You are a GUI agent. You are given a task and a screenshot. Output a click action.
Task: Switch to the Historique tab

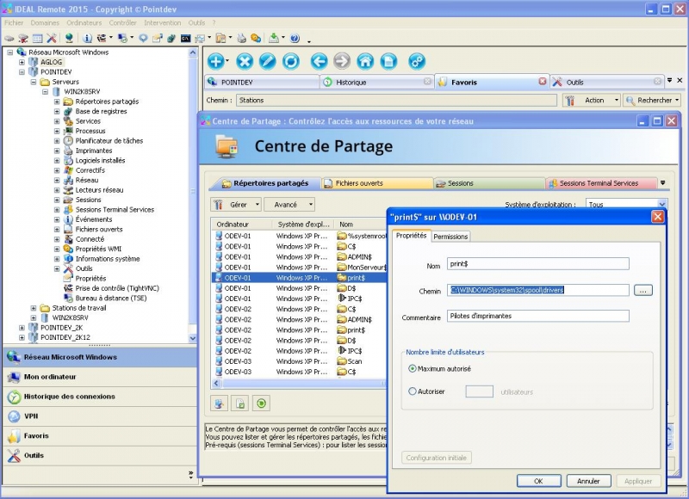click(x=377, y=82)
